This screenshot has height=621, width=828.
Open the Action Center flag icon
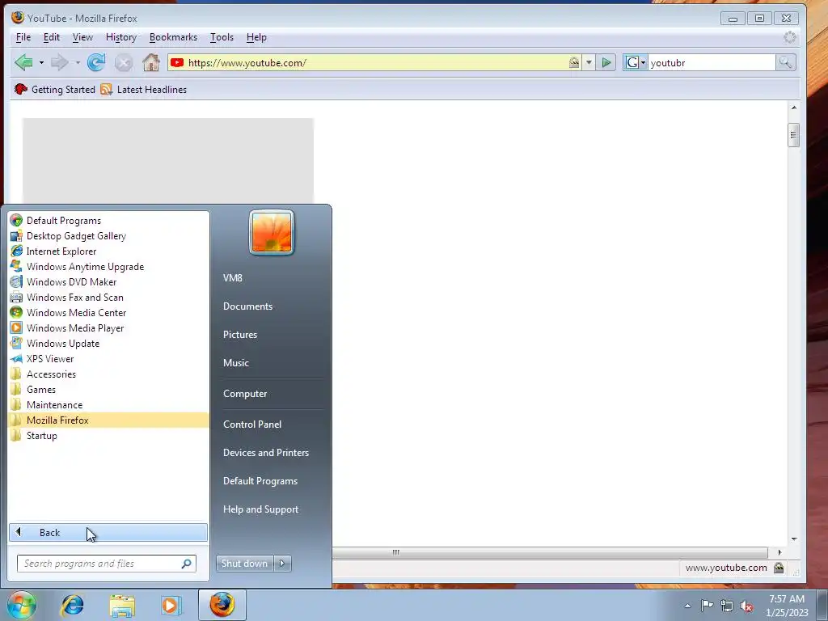click(707, 605)
